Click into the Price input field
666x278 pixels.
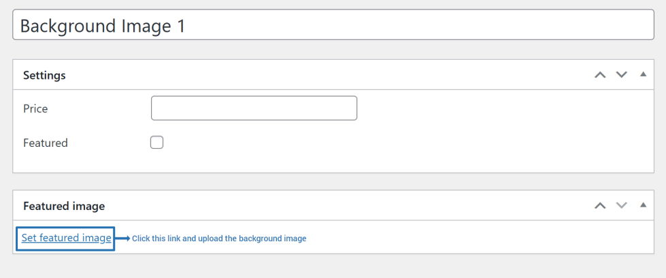[x=254, y=108]
